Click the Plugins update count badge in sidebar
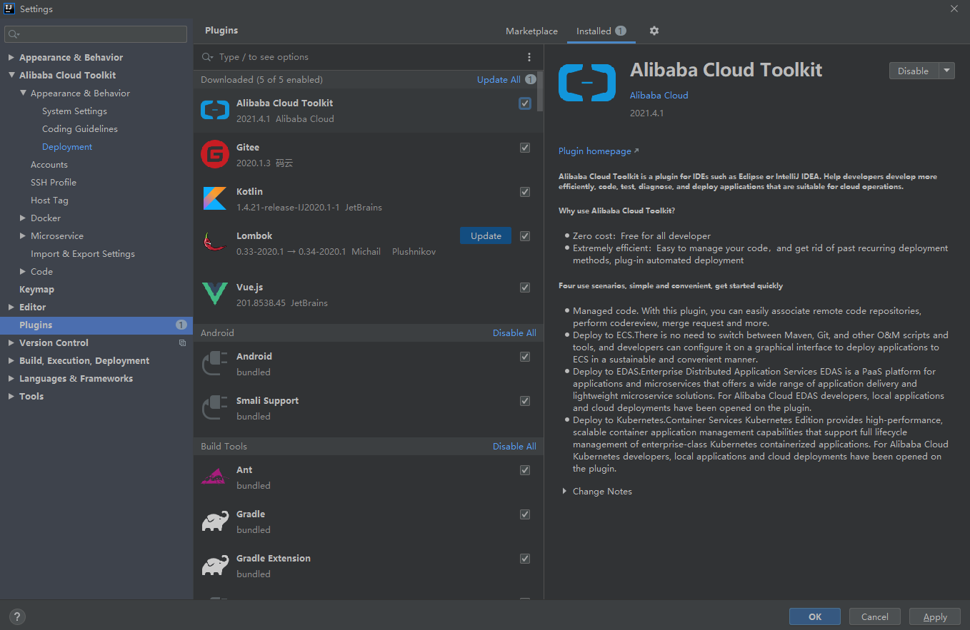970x630 pixels. click(x=181, y=325)
